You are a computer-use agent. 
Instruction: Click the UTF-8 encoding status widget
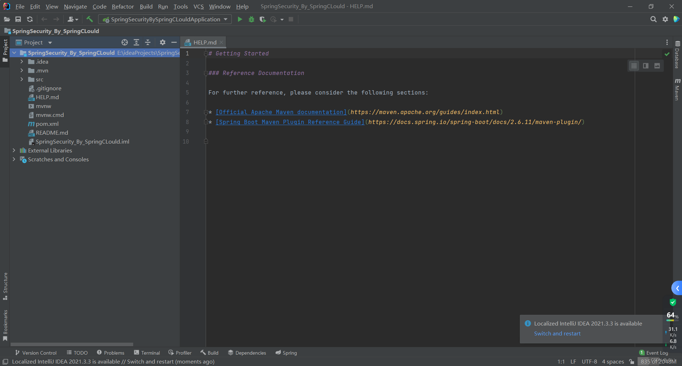tap(589, 361)
